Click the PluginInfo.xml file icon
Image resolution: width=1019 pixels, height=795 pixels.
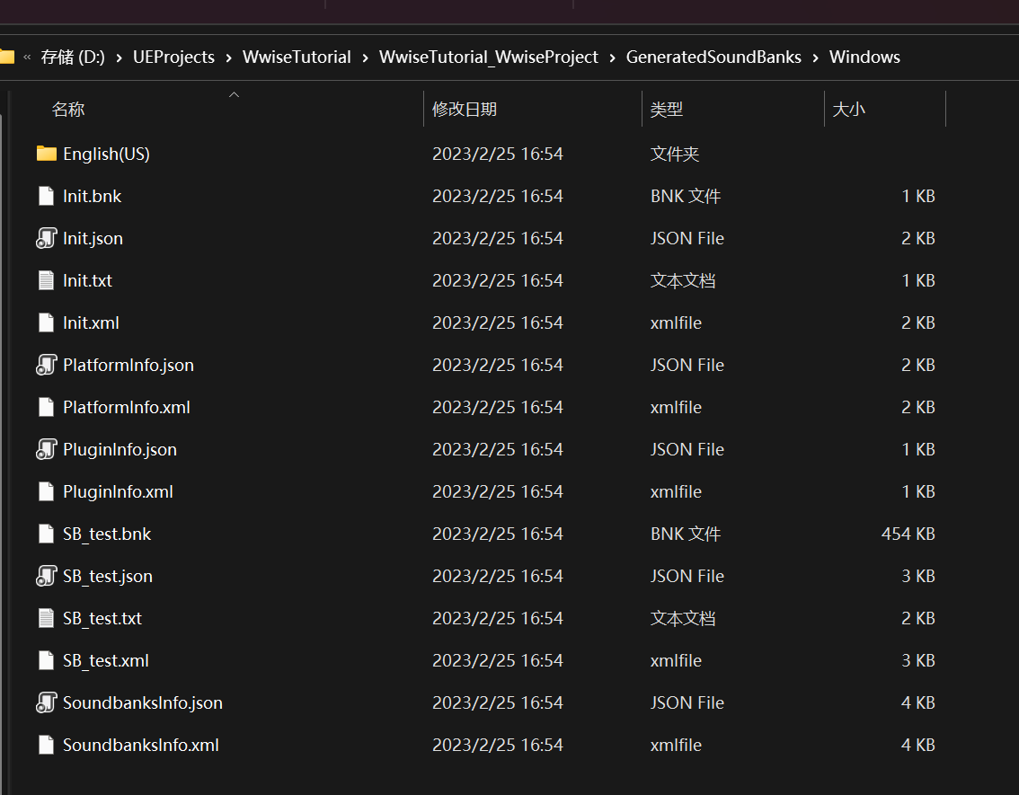(47, 491)
